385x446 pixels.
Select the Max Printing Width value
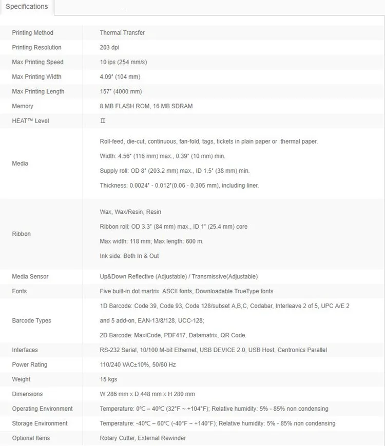120,77
